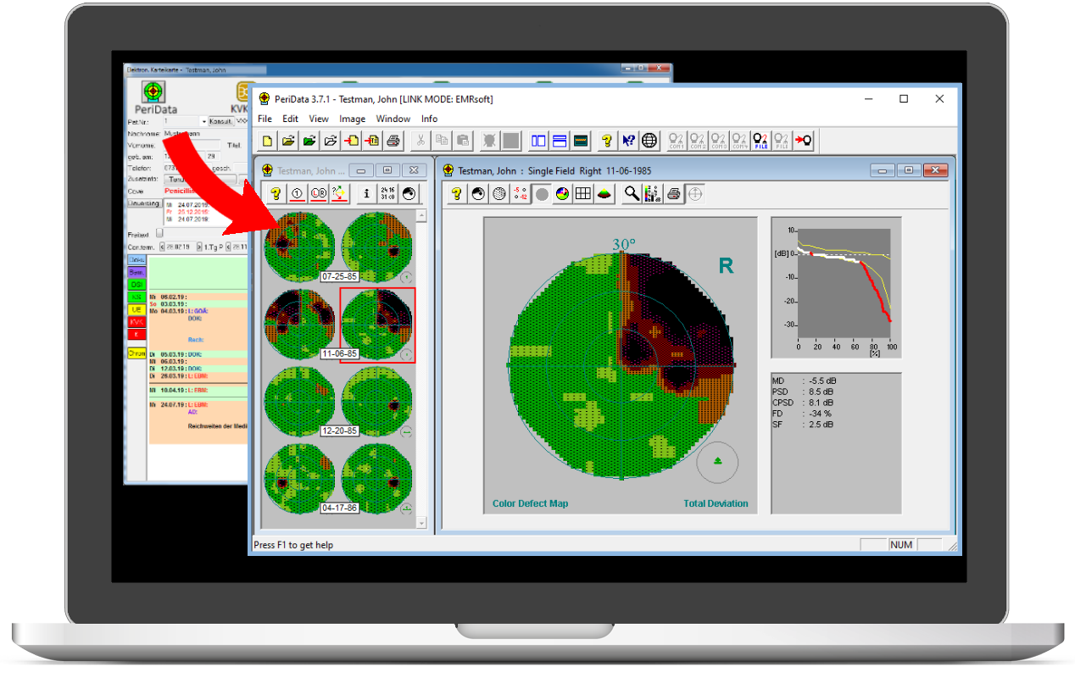
Task: Click the Konsult button in Karteikarte window
Action: [x=220, y=121]
